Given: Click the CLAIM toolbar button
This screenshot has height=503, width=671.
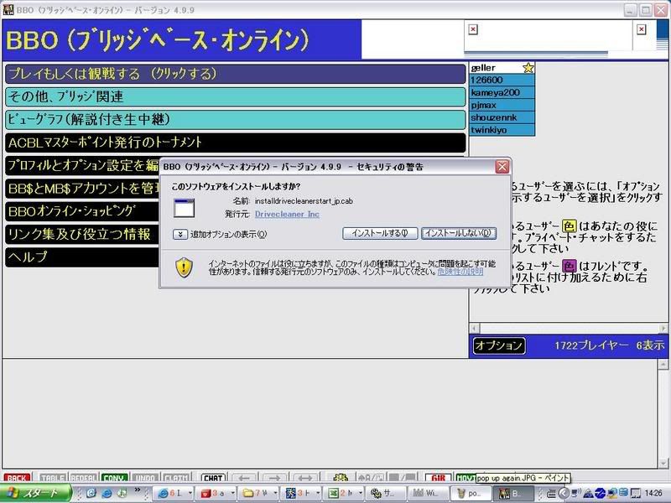Looking at the screenshot, I should click(x=176, y=478).
